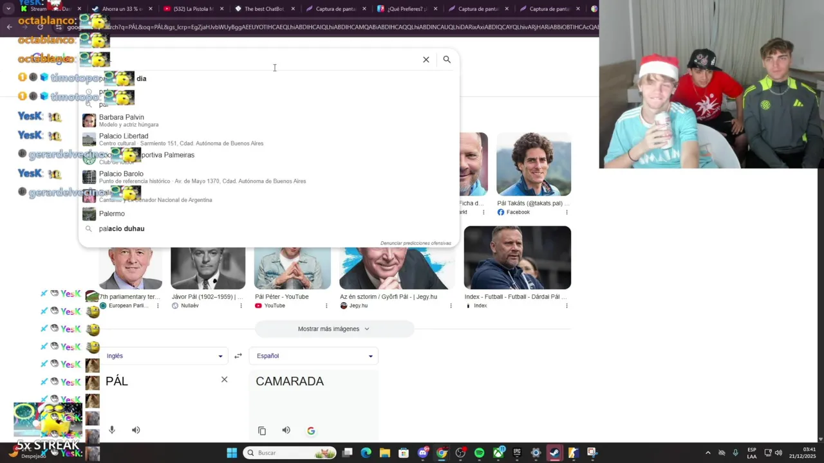Copy the CAMARADA translation

click(262, 431)
